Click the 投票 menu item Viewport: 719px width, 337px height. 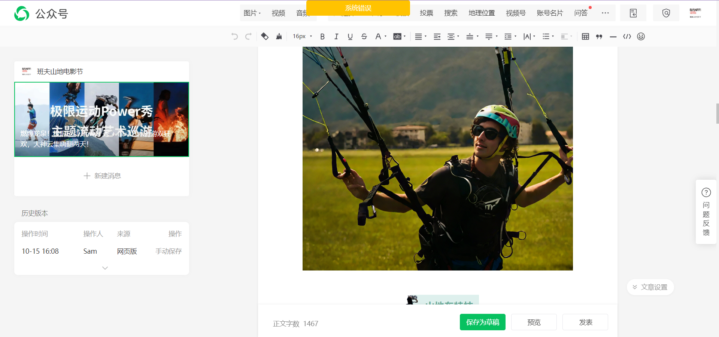coord(426,13)
